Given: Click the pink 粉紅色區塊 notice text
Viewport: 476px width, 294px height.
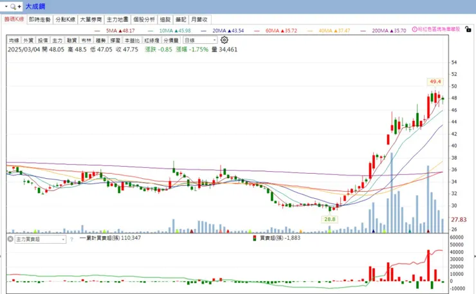Looking at the screenshot, I should click(x=439, y=29).
